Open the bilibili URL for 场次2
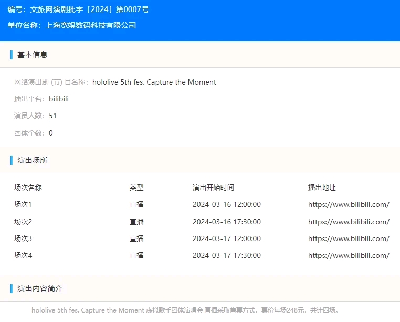This screenshot has width=400, height=322. pyautogui.click(x=349, y=222)
